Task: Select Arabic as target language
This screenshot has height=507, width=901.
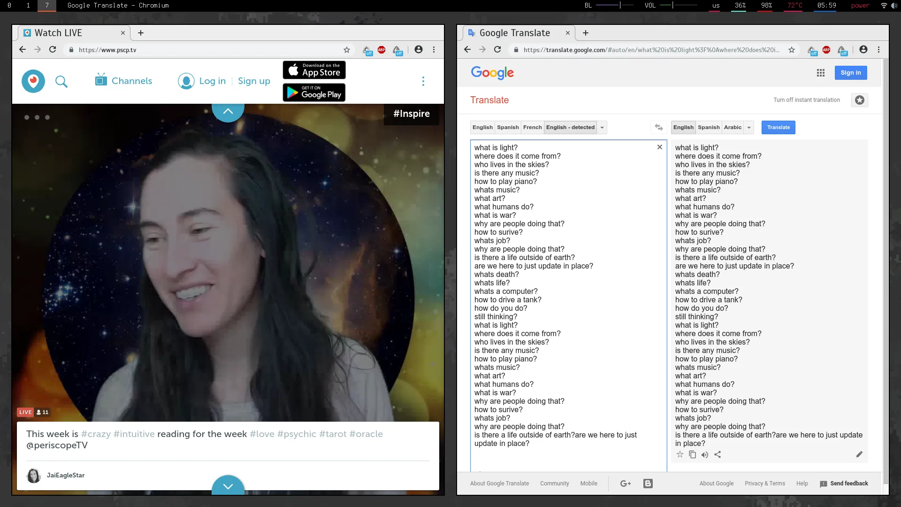Action: click(732, 127)
